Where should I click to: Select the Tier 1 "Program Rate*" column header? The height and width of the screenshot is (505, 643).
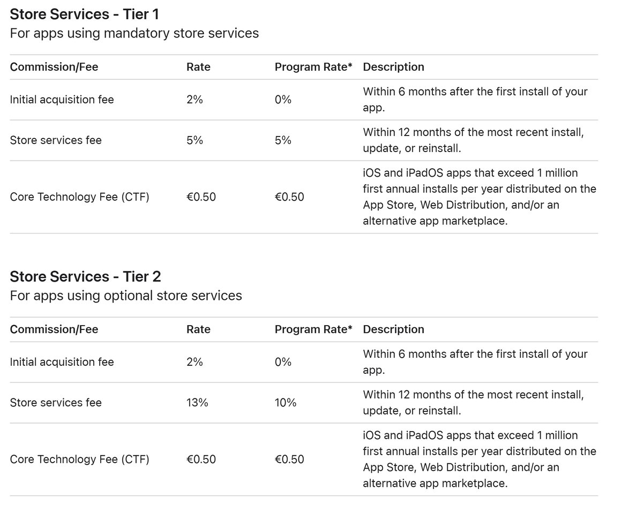(313, 67)
